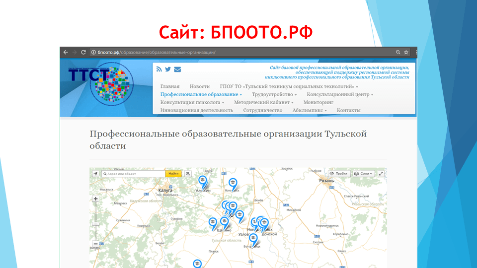477x268 pixels.
Task: Click the browser forward arrow
Action: tap(75, 52)
